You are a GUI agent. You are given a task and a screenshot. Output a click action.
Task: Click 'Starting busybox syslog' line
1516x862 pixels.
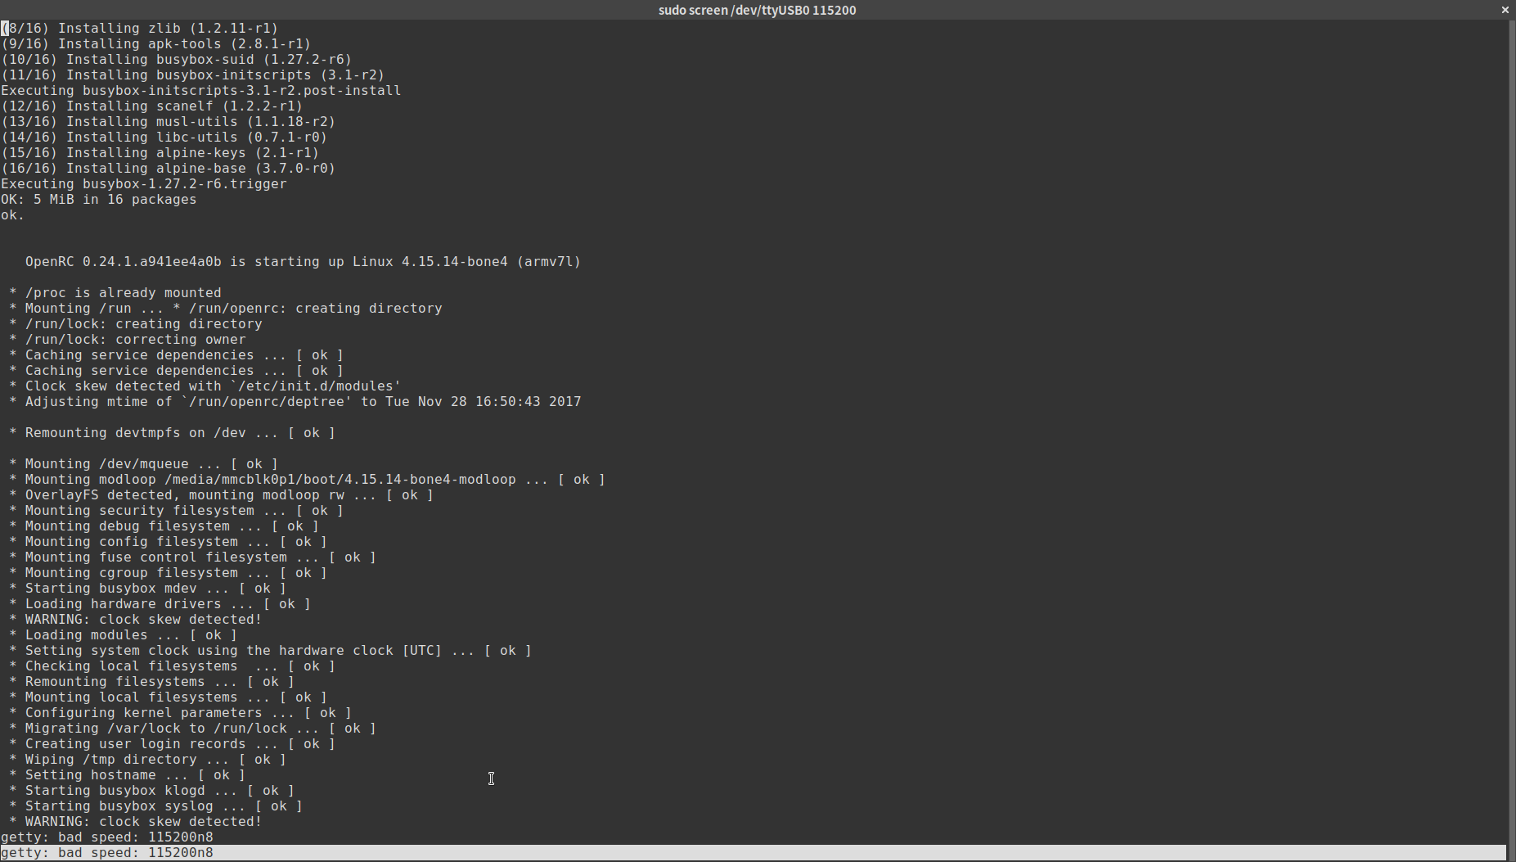click(x=156, y=806)
